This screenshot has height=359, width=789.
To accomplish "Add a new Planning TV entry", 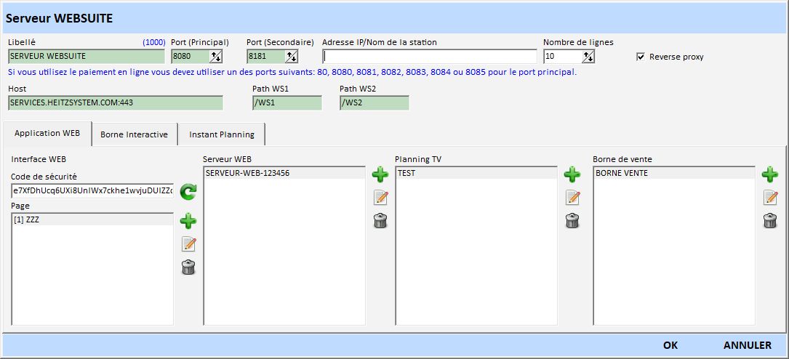I will click(572, 174).
